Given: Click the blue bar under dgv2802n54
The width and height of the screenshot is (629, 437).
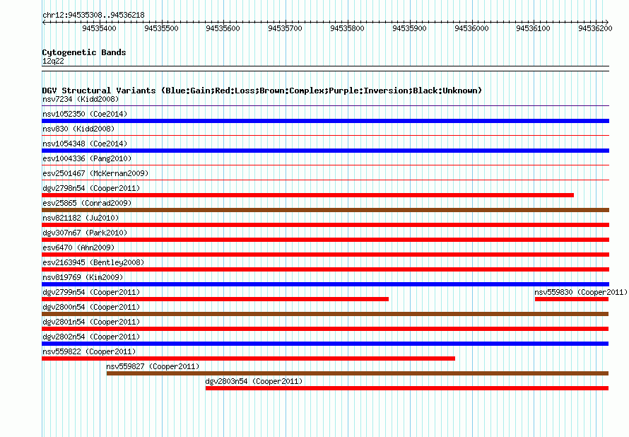Looking at the screenshot, I should [x=325, y=344].
